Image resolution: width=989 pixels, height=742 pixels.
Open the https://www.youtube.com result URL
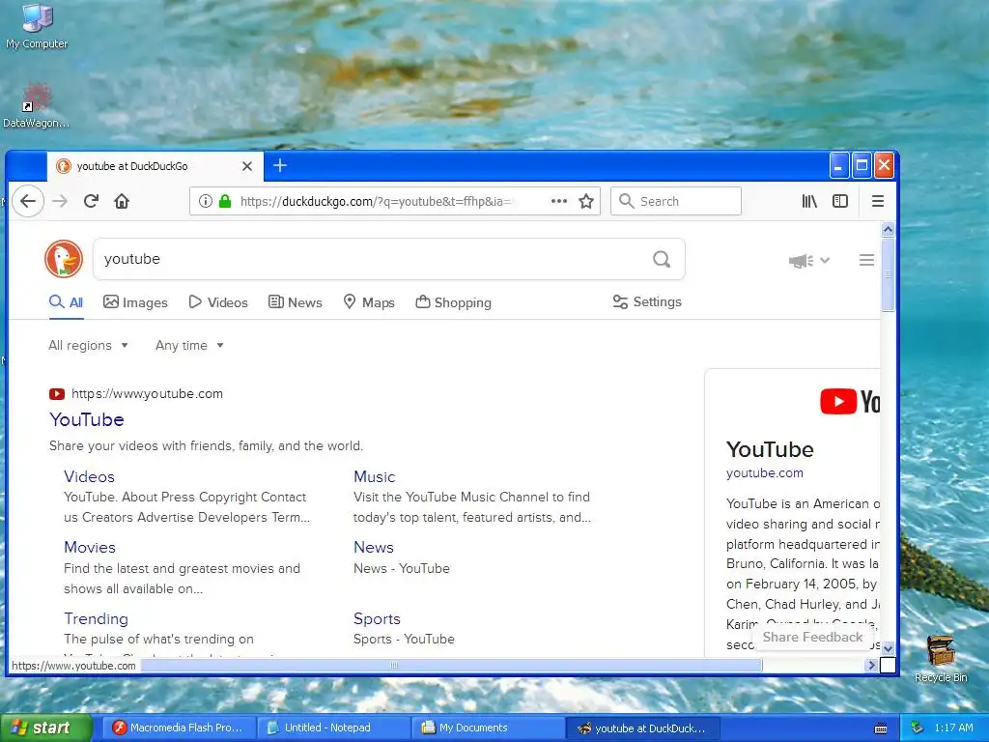point(147,394)
